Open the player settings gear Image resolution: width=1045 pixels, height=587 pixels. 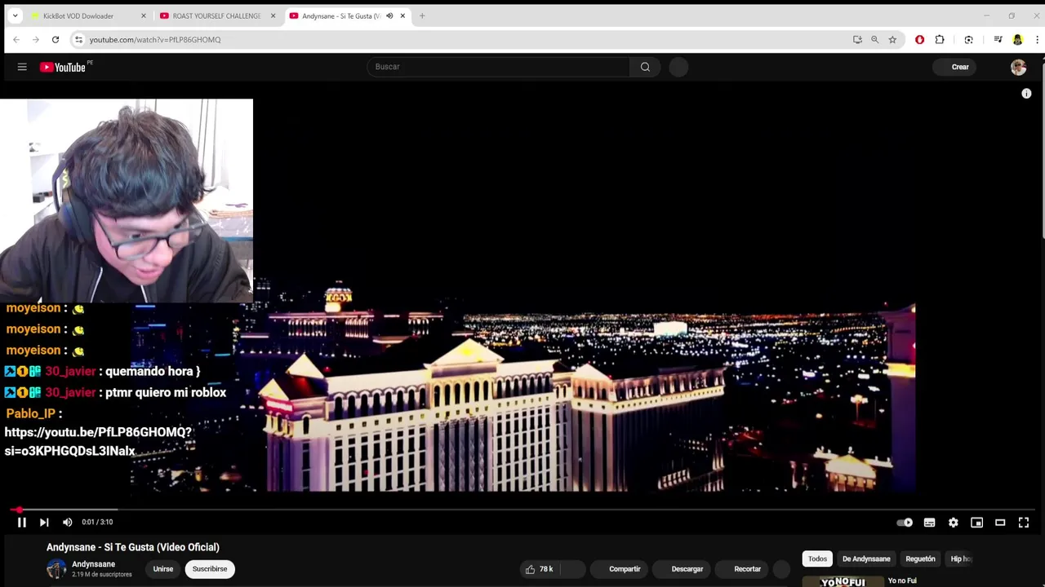pyautogui.click(x=953, y=523)
